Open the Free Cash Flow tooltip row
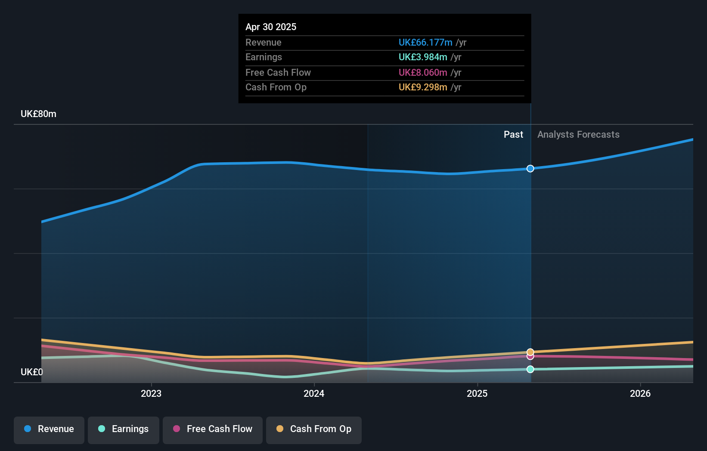Screen dimensions: 707x451 click(385, 73)
